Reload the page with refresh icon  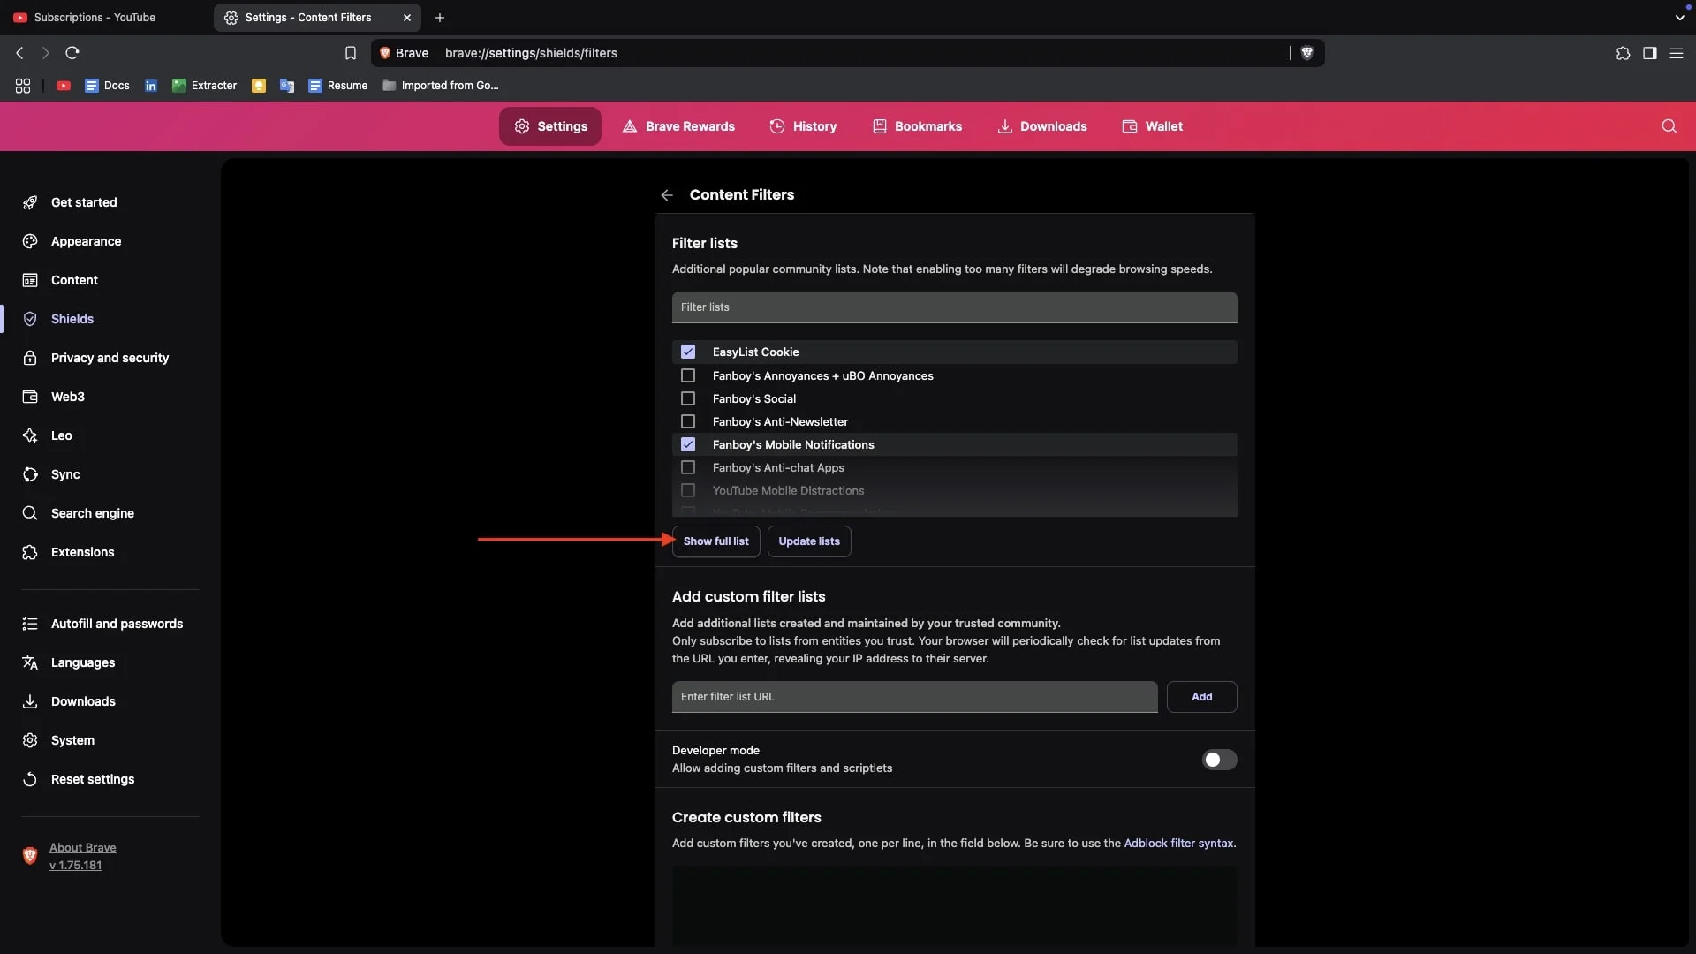[72, 53]
